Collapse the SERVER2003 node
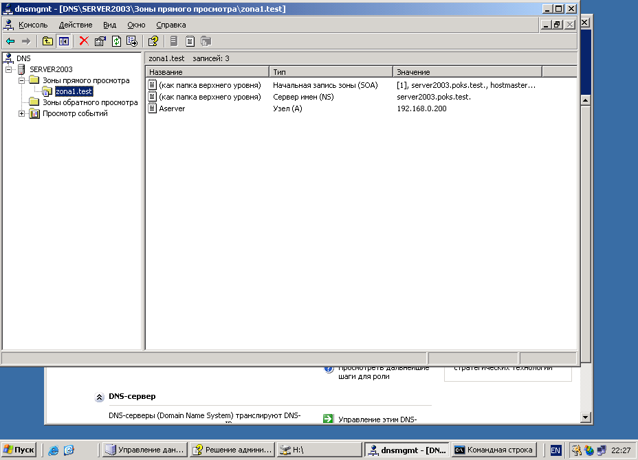 (8, 69)
